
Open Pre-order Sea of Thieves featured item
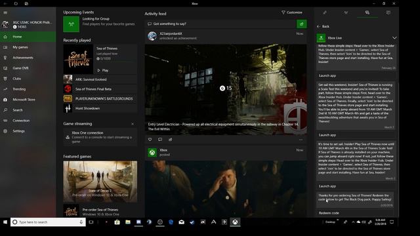(100, 211)
